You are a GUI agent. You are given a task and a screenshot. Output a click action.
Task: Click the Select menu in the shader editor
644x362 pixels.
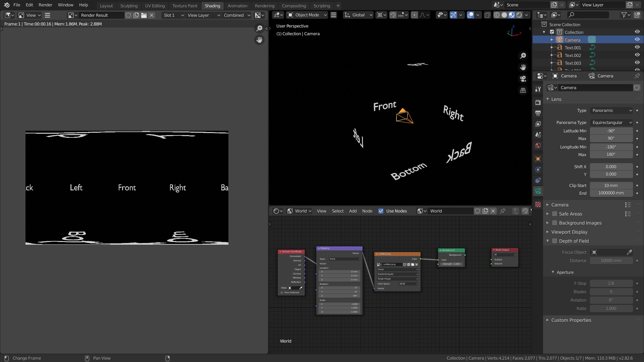[x=337, y=211]
